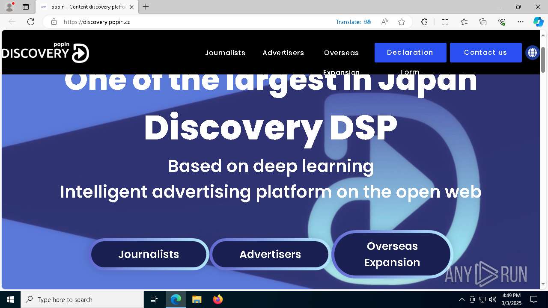Screen dimensions: 548x308
Task: Click the Advertisers pill button
Action: point(270,254)
